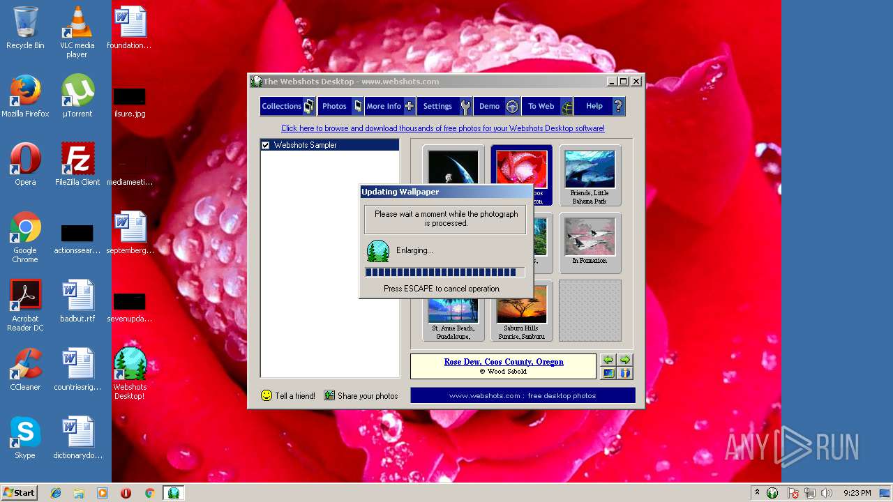Open the Settings toolbar button
Image resolution: width=893 pixels, height=502 pixels.
pyautogui.click(x=445, y=106)
